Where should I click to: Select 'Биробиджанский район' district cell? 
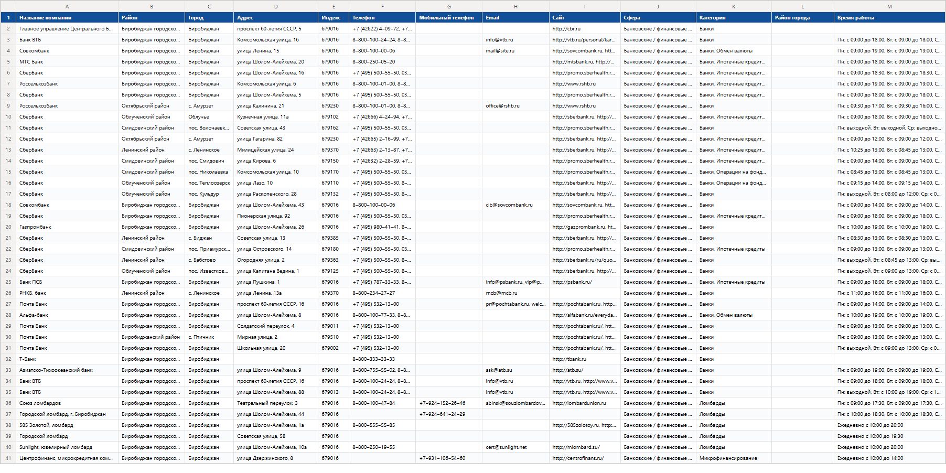tap(152, 337)
